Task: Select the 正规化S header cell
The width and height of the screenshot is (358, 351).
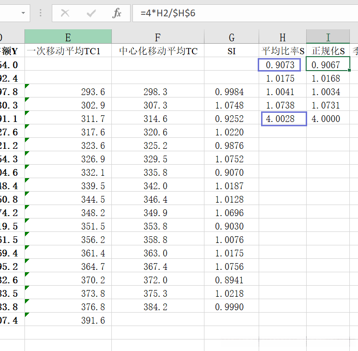Action: pyautogui.click(x=328, y=51)
